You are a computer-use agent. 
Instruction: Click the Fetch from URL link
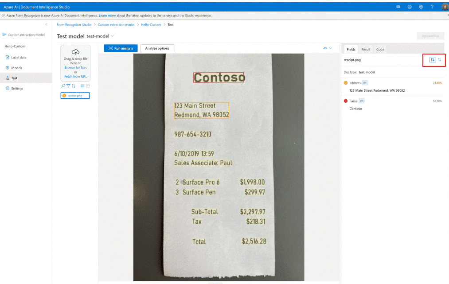(x=75, y=77)
